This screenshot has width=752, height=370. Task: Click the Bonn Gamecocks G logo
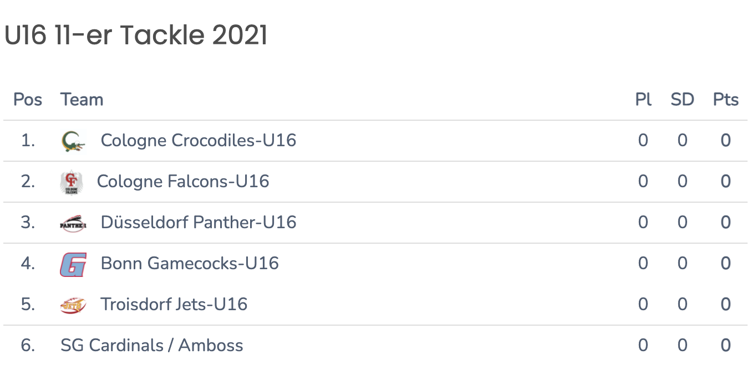(73, 264)
